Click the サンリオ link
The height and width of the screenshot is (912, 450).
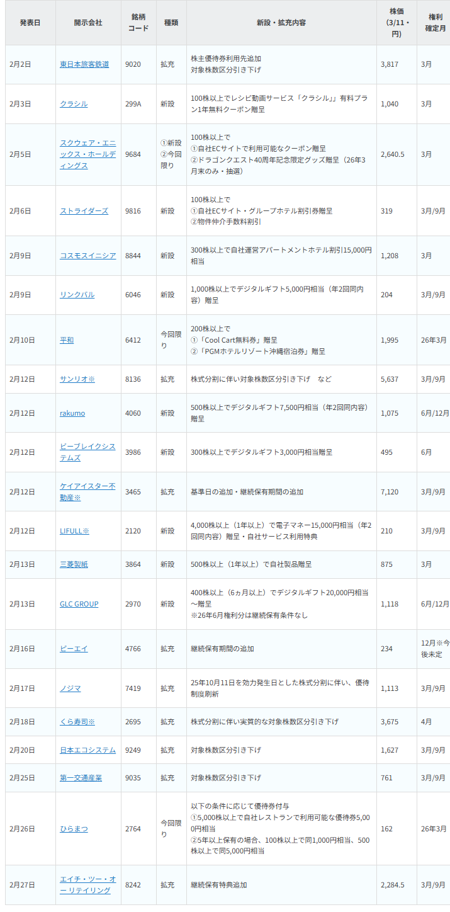(77, 379)
